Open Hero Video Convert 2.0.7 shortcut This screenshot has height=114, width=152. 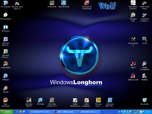click(52, 102)
